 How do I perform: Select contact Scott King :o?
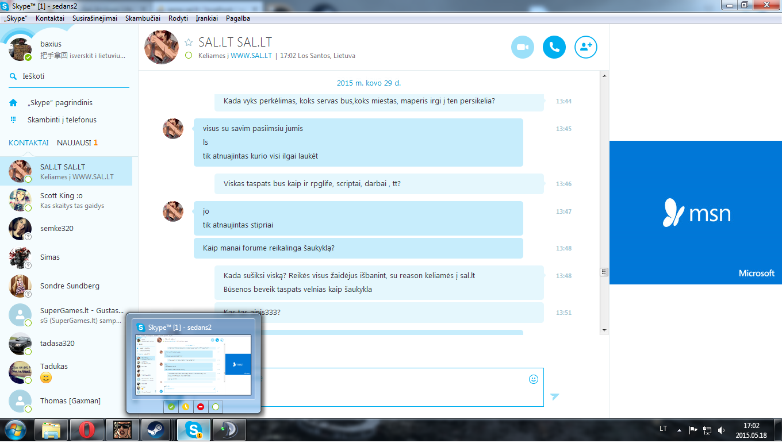[x=66, y=200]
